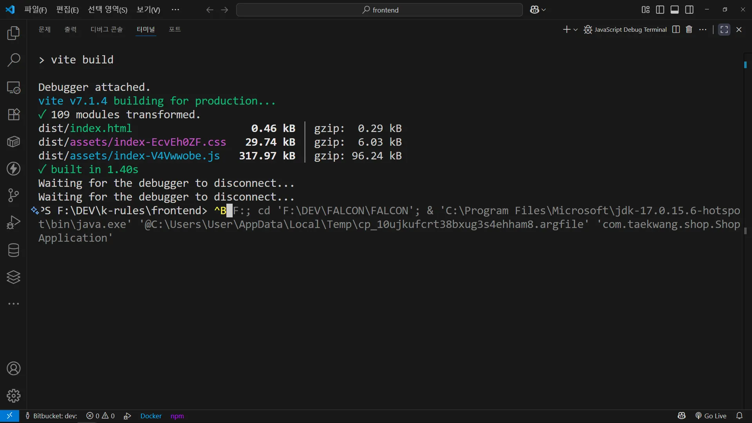
Task: Click the Docker status bar item
Action: tap(151, 416)
